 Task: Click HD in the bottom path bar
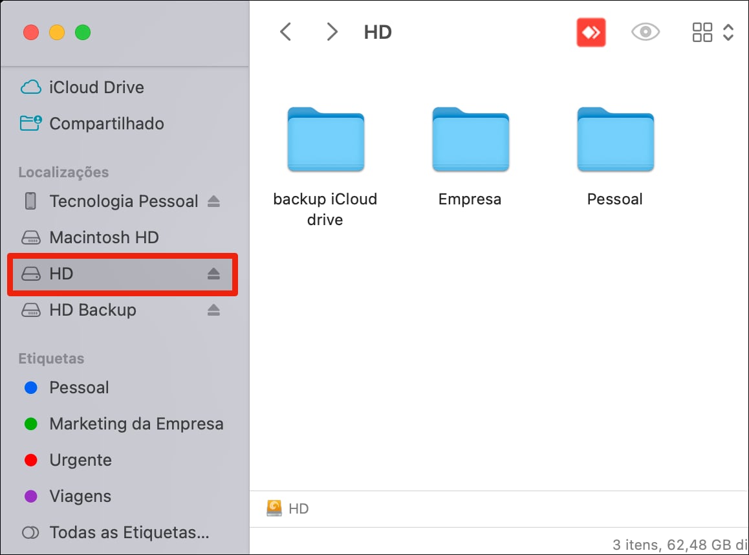298,508
